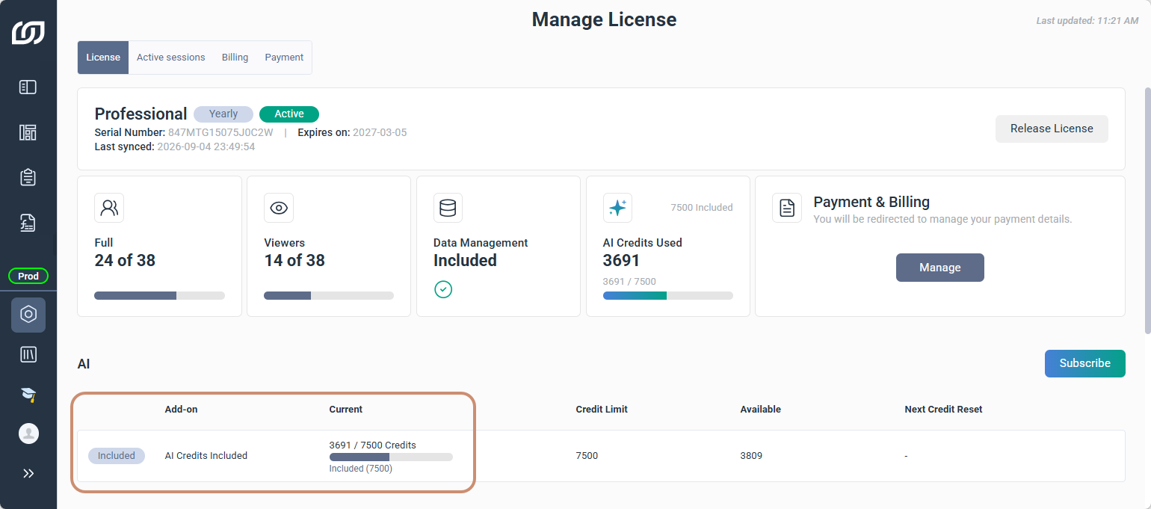The image size is (1151, 509).
Task: Click the "24 of 38" Full count
Action: click(x=125, y=261)
